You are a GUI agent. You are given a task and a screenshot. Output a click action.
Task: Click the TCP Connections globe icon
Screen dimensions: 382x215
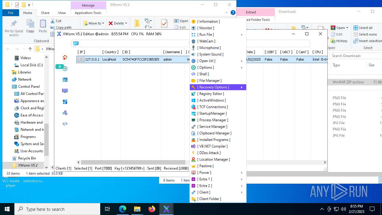pos(193,107)
